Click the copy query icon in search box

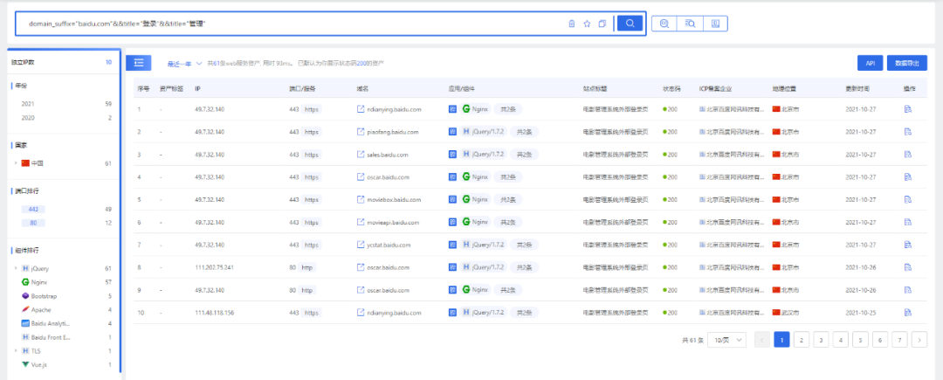click(x=602, y=24)
